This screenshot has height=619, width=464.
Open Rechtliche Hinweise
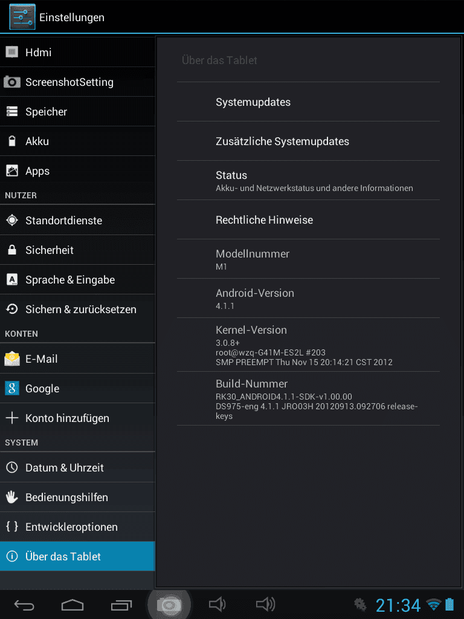pos(308,219)
